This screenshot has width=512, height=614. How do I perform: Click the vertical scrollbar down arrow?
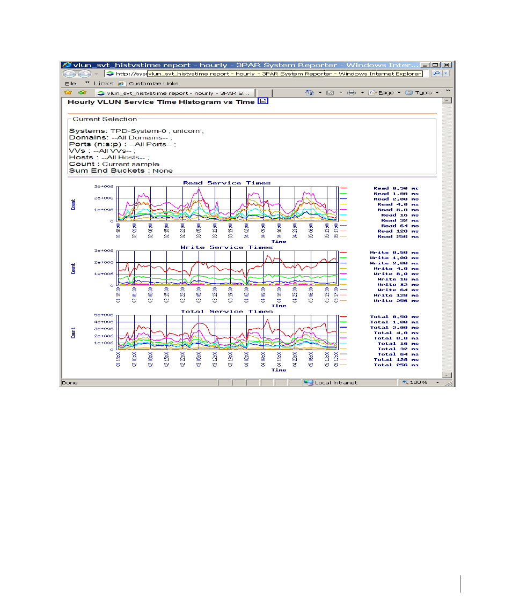click(447, 375)
